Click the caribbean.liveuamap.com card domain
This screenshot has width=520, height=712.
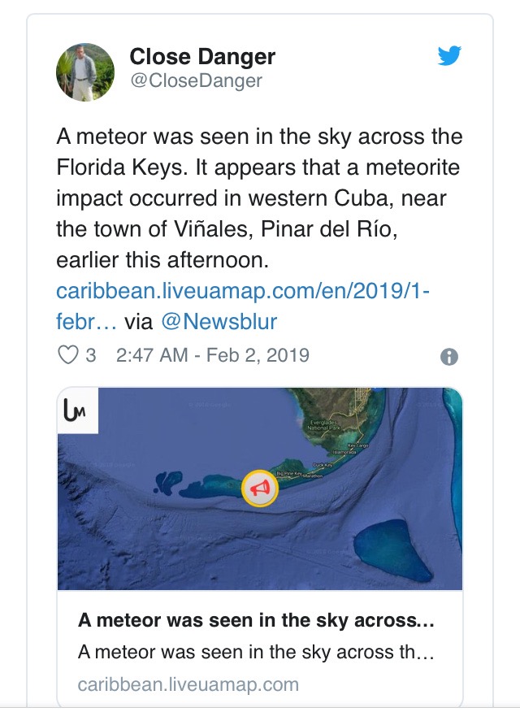[x=188, y=684]
